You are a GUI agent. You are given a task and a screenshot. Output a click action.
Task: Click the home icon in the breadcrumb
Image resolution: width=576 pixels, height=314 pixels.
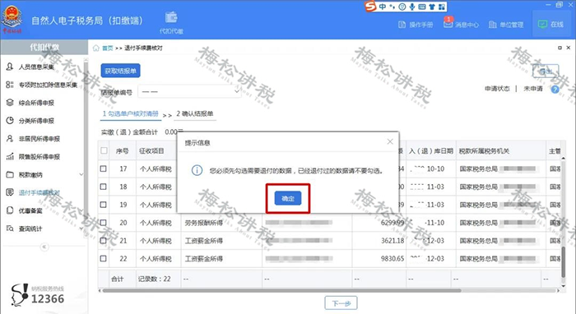tap(96, 48)
